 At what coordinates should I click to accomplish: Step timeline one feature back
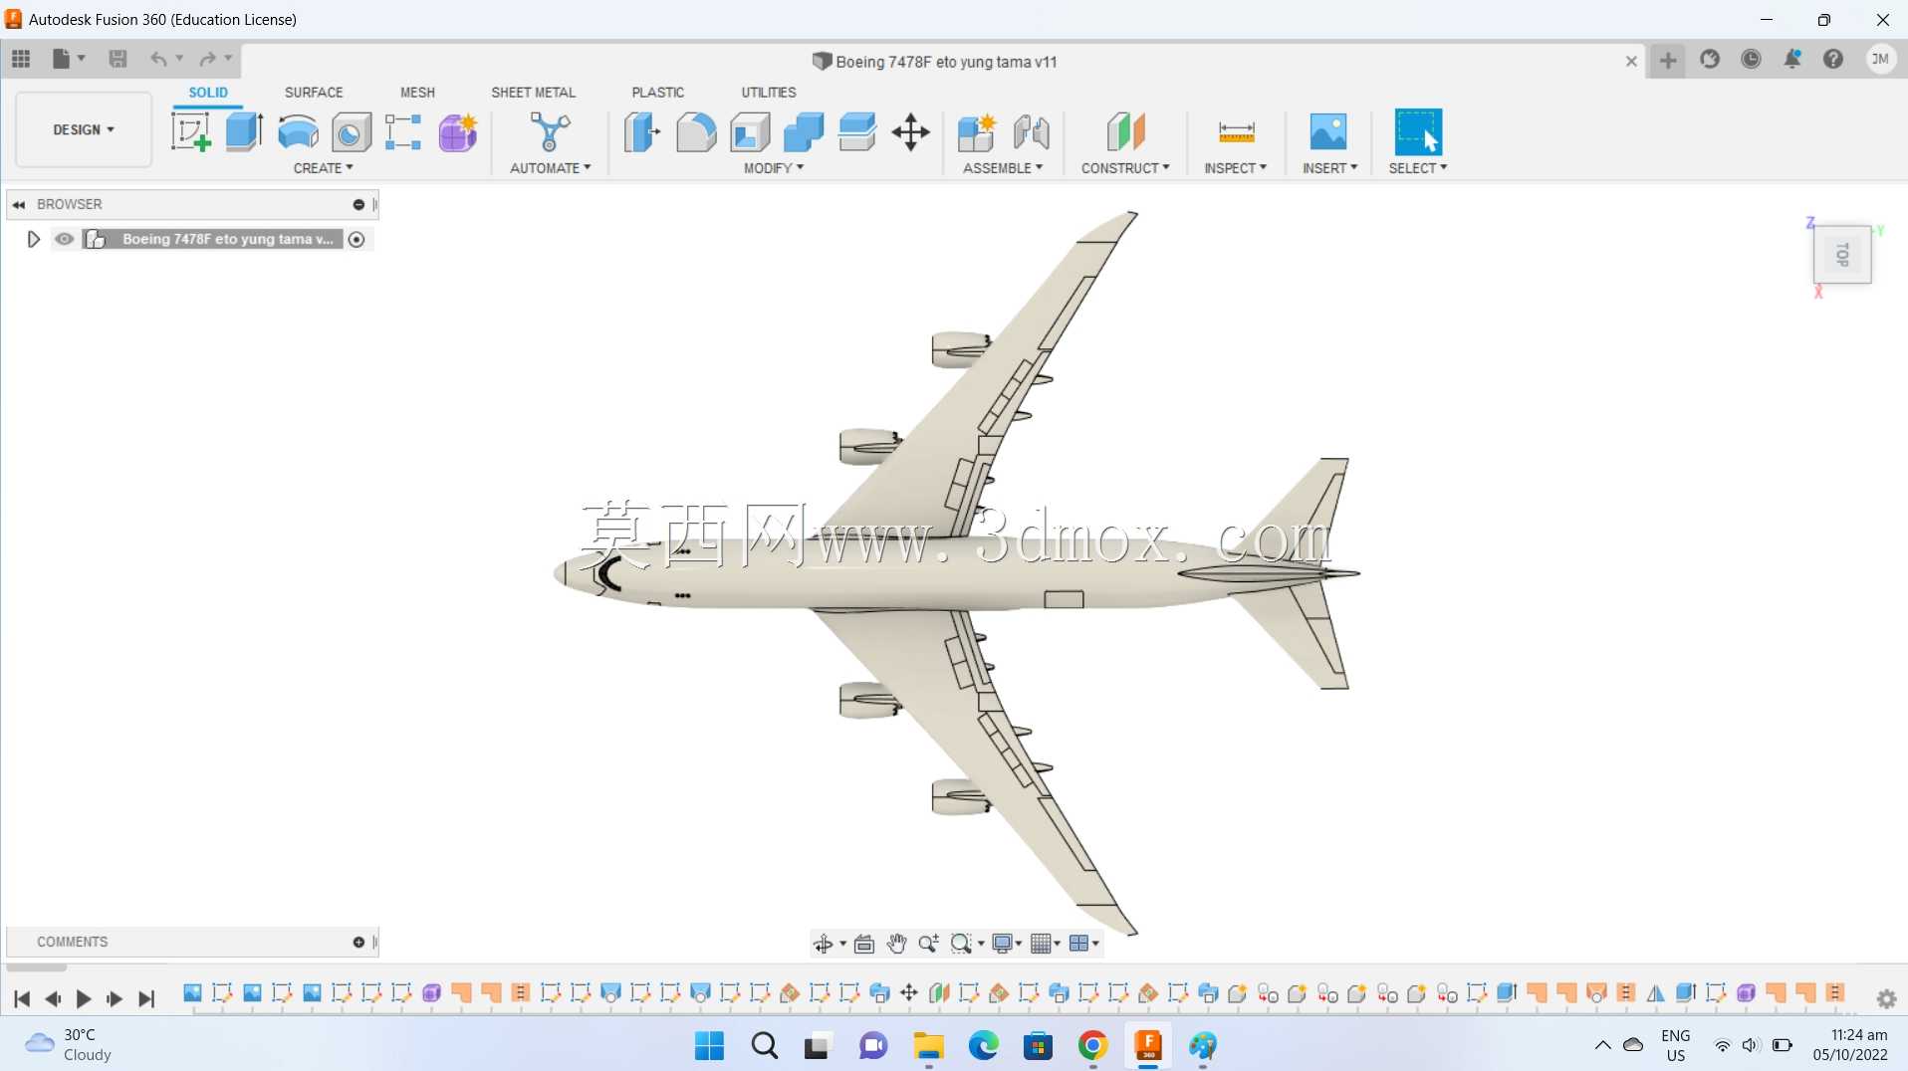[53, 999]
